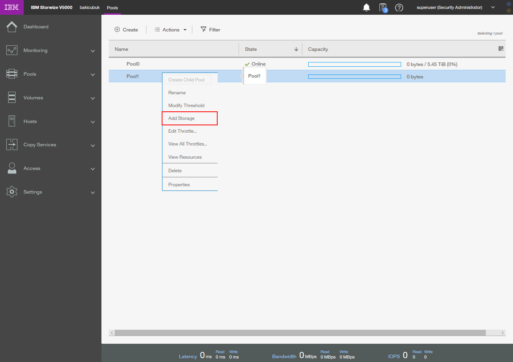513x362 pixels.
Task: Click Latency in the performance bar
Action: pyautogui.click(x=188, y=357)
